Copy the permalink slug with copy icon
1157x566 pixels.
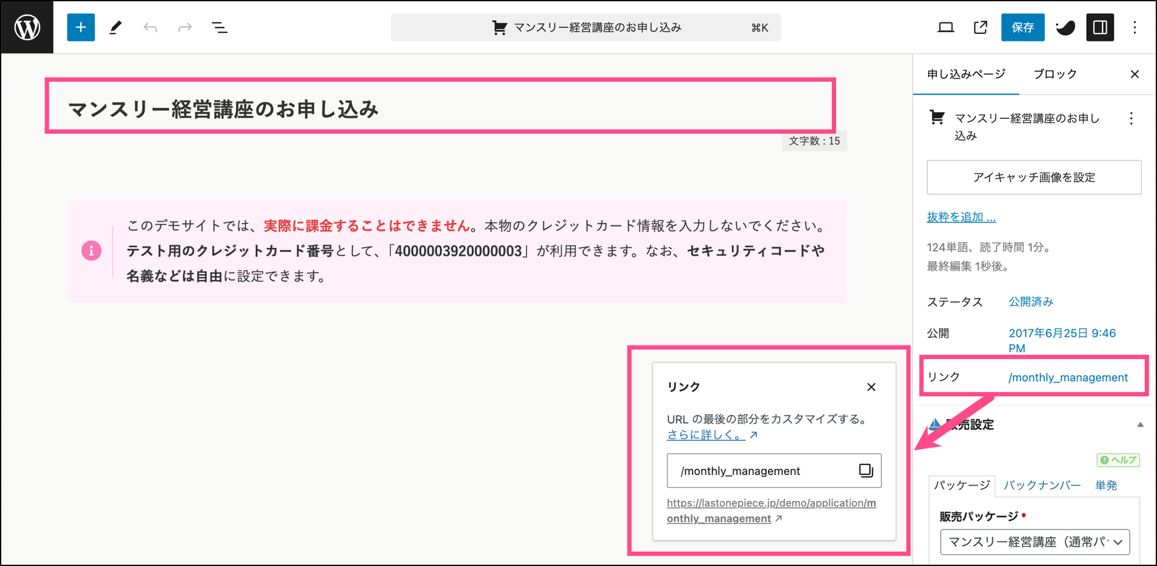click(x=865, y=471)
